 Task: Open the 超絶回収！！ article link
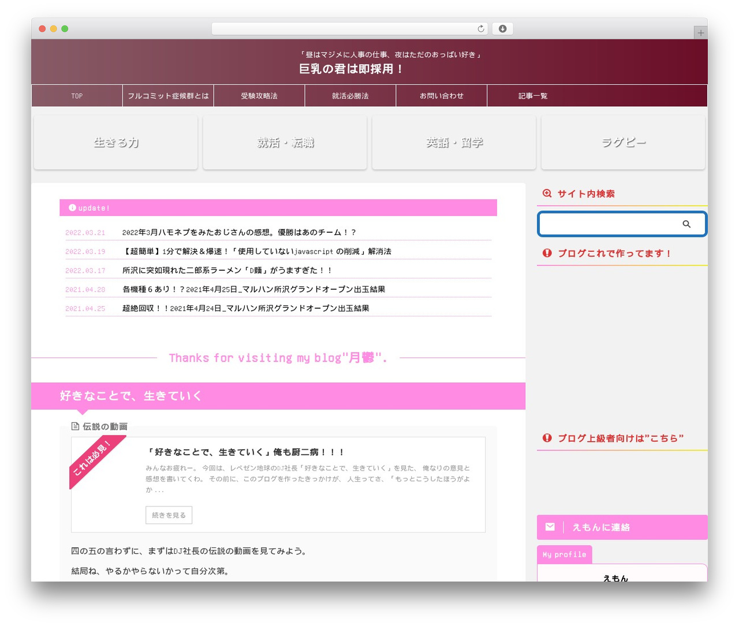245,308
